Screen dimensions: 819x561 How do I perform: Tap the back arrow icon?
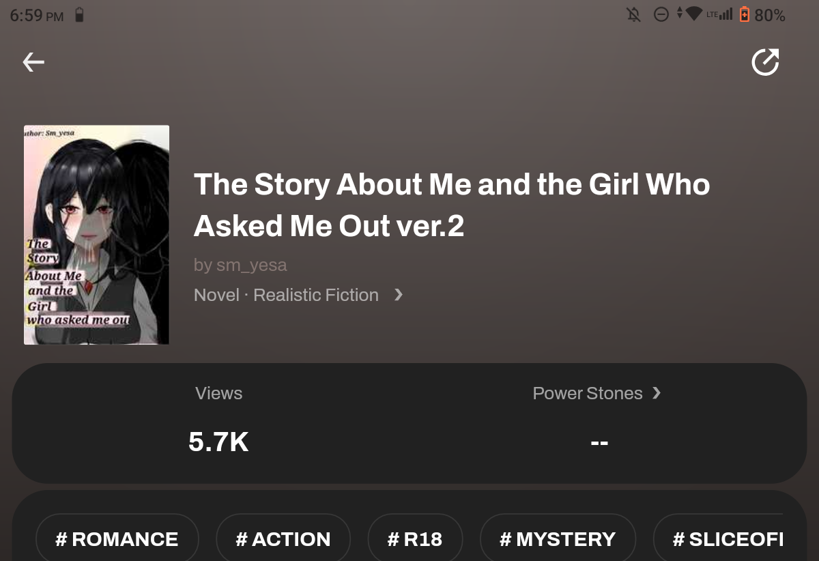(x=33, y=63)
